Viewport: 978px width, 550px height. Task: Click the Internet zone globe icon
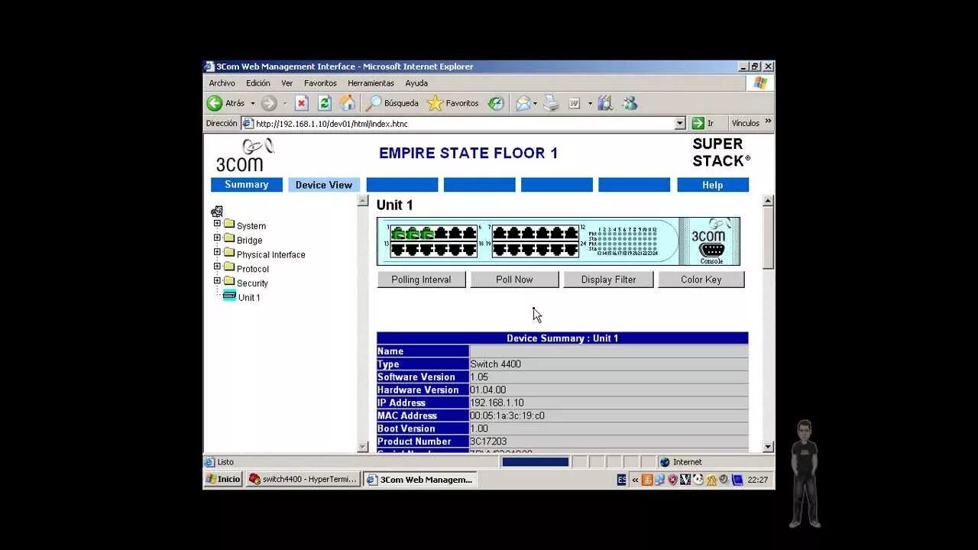coord(665,462)
